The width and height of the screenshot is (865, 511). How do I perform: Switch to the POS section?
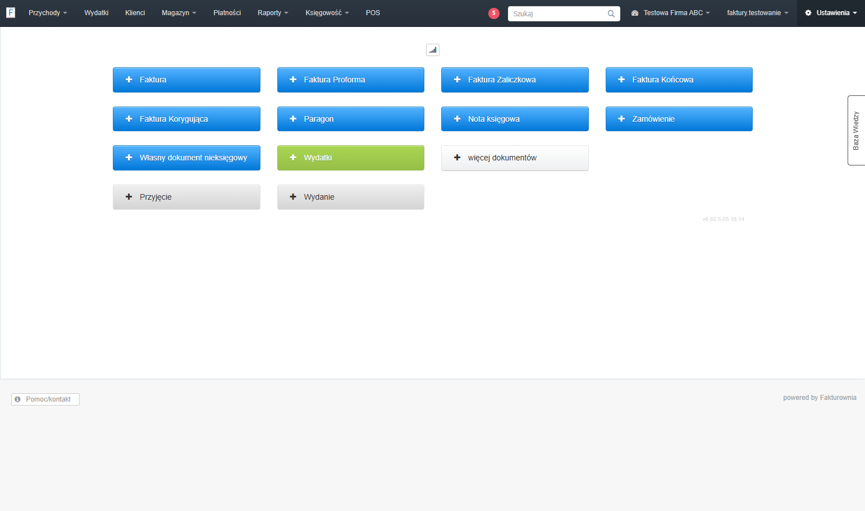373,13
